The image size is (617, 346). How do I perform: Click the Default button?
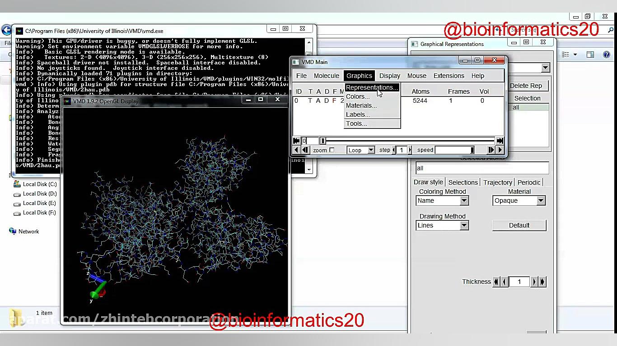point(519,225)
